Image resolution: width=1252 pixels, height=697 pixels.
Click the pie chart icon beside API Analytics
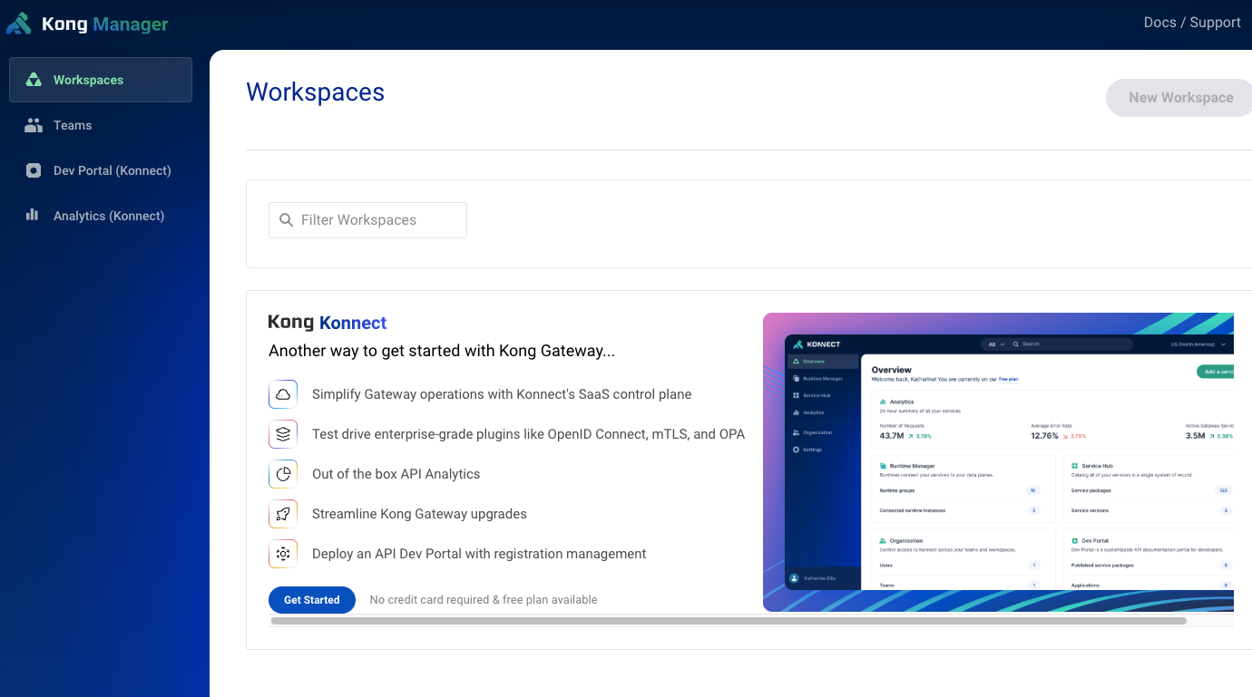[x=283, y=474]
